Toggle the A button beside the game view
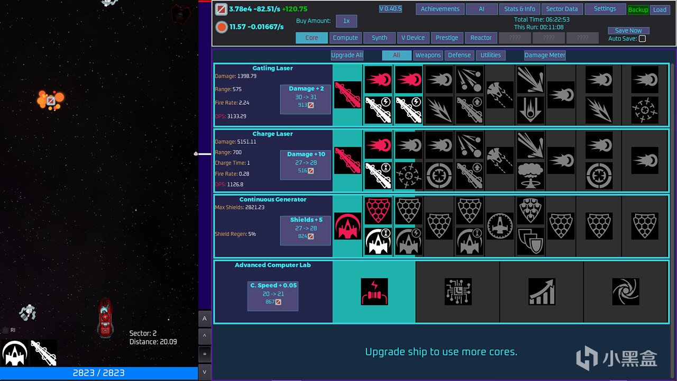The height and width of the screenshot is (381, 677). (x=204, y=318)
